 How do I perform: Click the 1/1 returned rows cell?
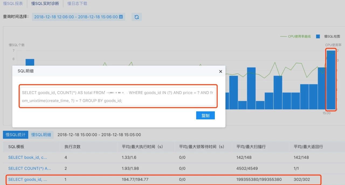click(297, 168)
